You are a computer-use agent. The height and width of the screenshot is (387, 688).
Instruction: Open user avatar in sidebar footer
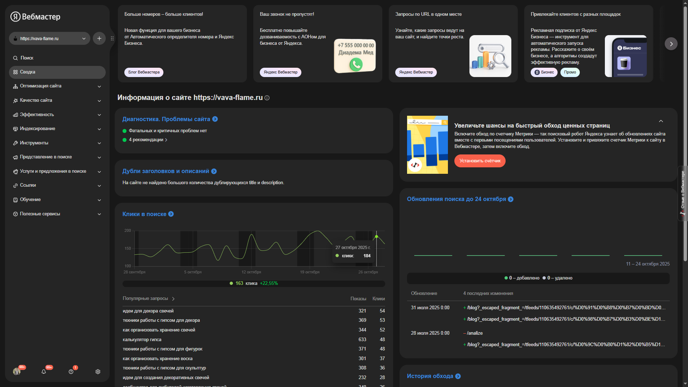pos(16,372)
